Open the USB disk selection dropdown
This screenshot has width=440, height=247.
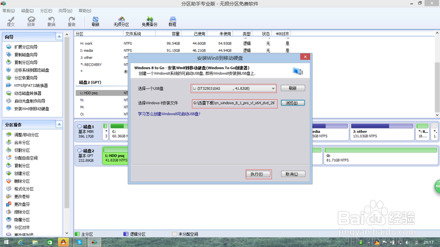[x=234, y=88]
